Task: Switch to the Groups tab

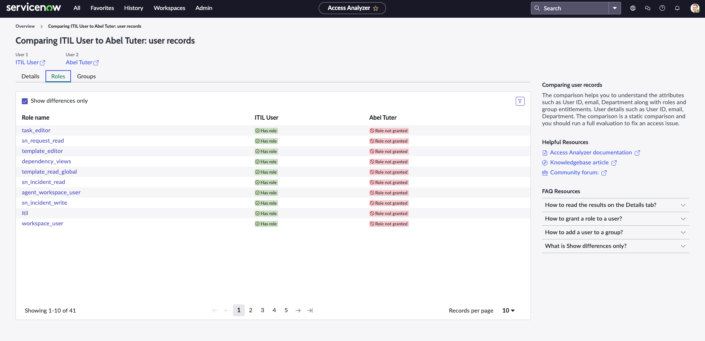Action: 86,76
